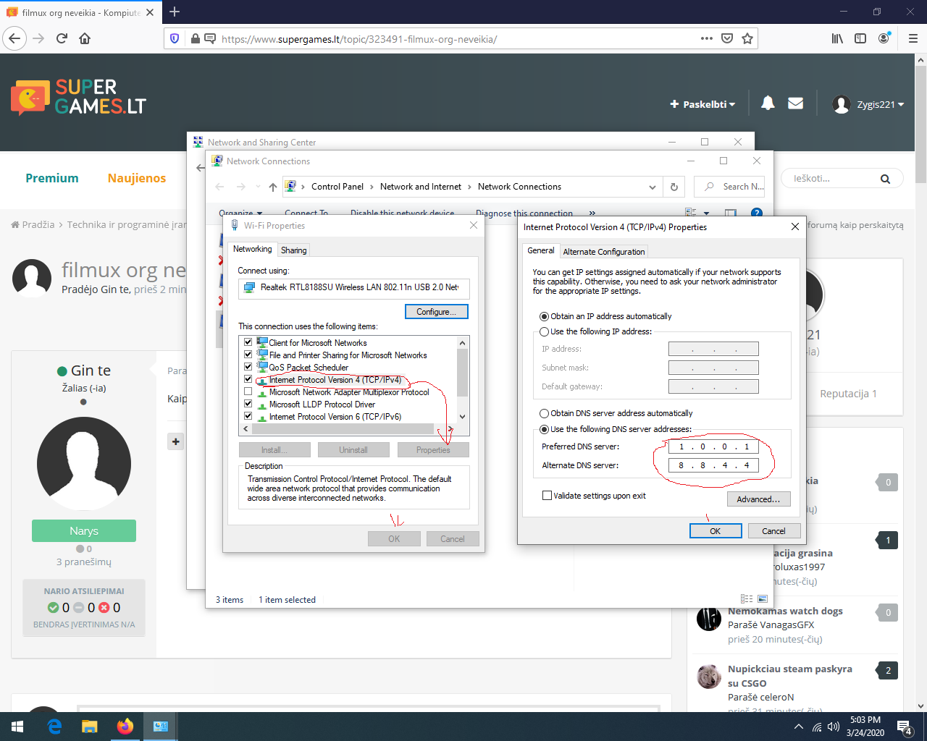Toggle Internet Protocol Version 6 checkbox
Viewport: 927px width, 741px height.
(248, 416)
